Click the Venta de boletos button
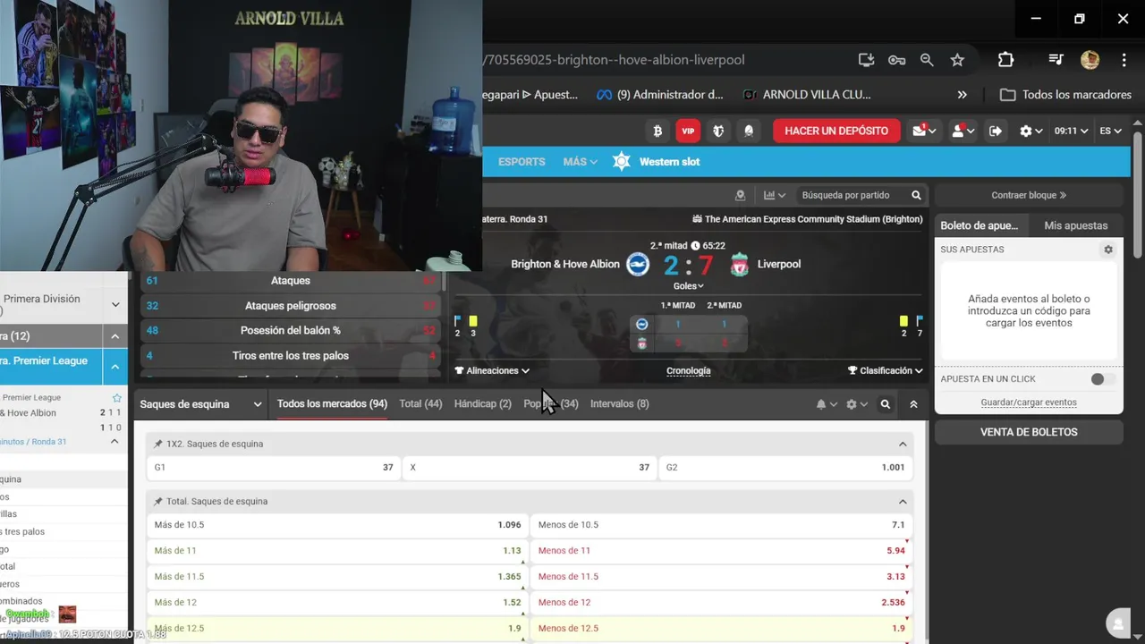 pos(1029,432)
